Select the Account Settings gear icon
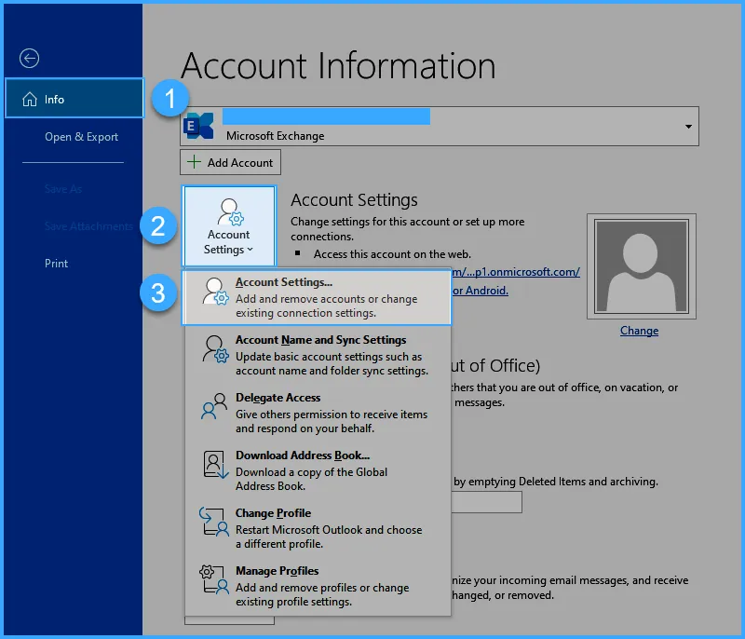The image size is (745, 639). [229, 211]
